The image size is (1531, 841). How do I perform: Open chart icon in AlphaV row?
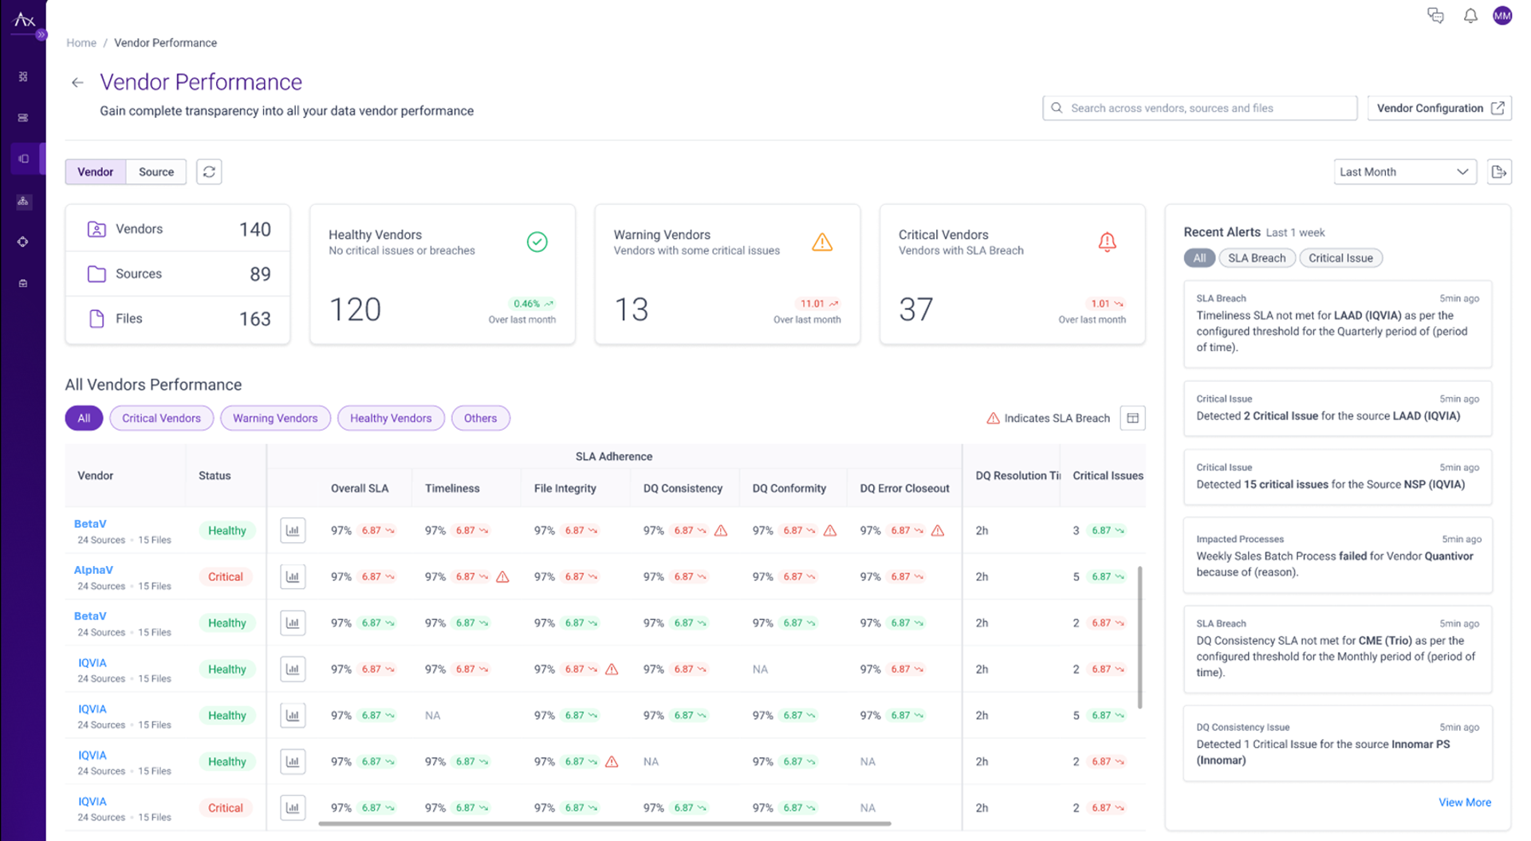(293, 576)
